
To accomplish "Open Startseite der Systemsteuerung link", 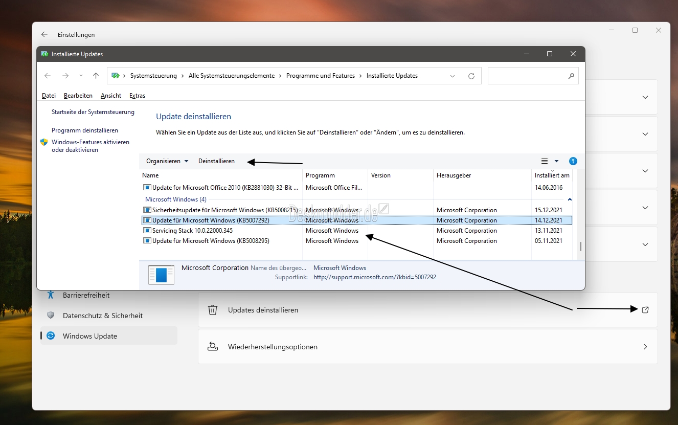I will [93, 112].
